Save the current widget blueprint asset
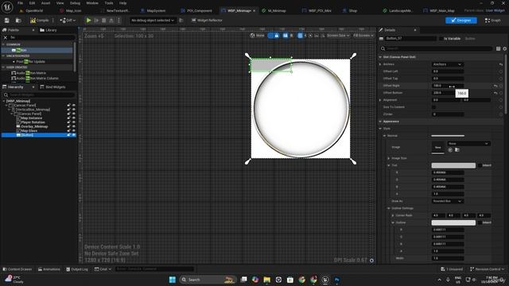Image resolution: width=509 pixels, height=286 pixels. point(7,20)
